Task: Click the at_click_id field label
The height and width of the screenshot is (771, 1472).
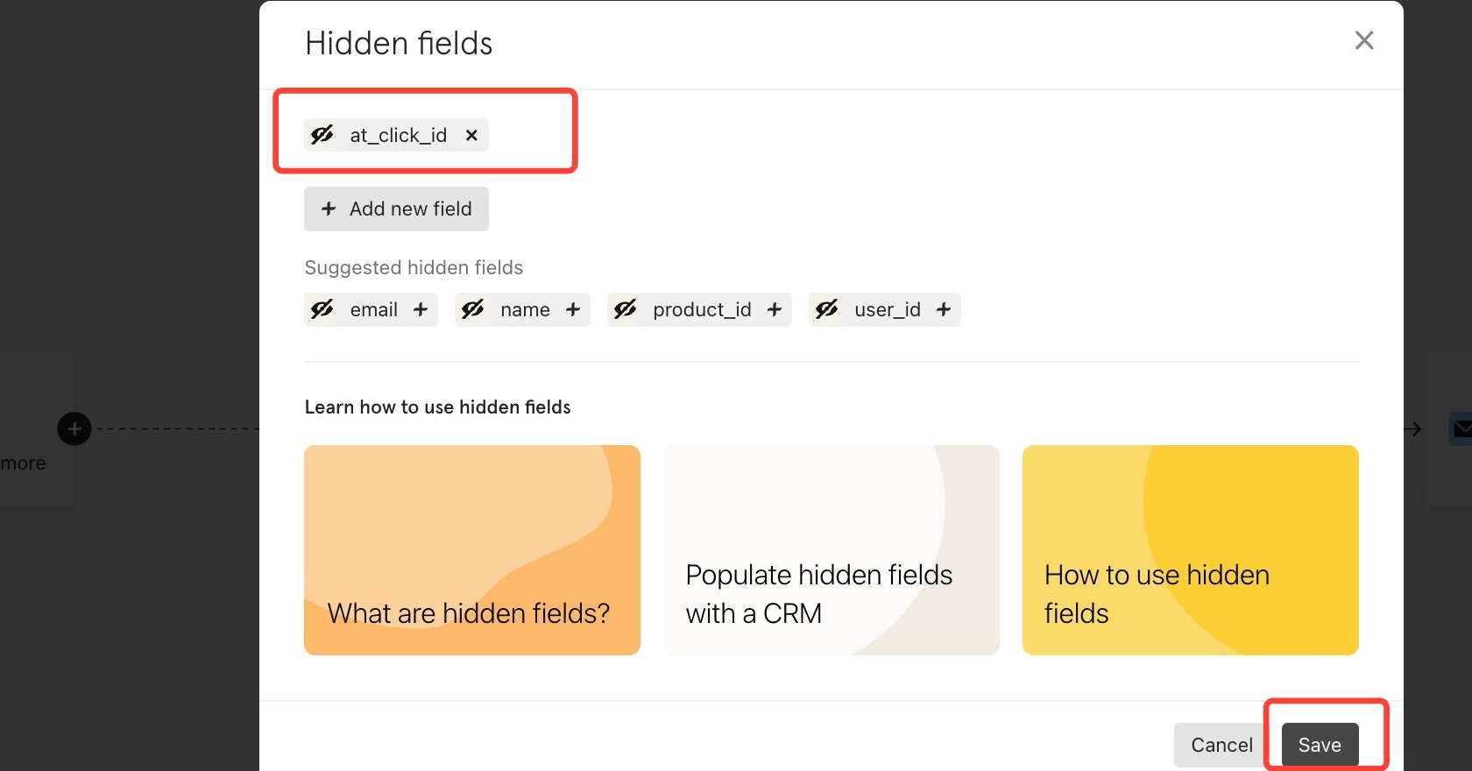Action: click(399, 135)
